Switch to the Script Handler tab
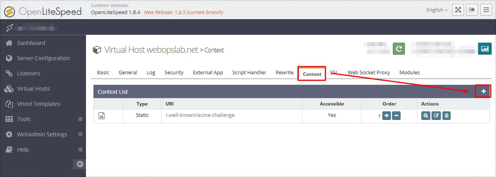 click(249, 72)
